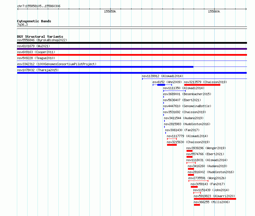Open nsv1111350 (Alsmadi2014) variant label
The height and width of the screenshot is (216, 255).
[x=184, y=88]
